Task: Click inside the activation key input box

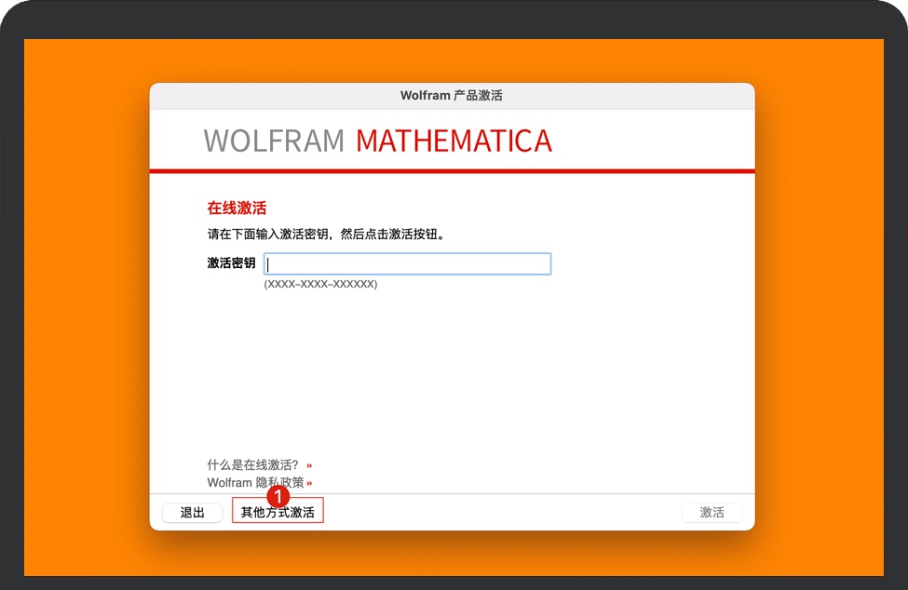Action: tap(407, 263)
